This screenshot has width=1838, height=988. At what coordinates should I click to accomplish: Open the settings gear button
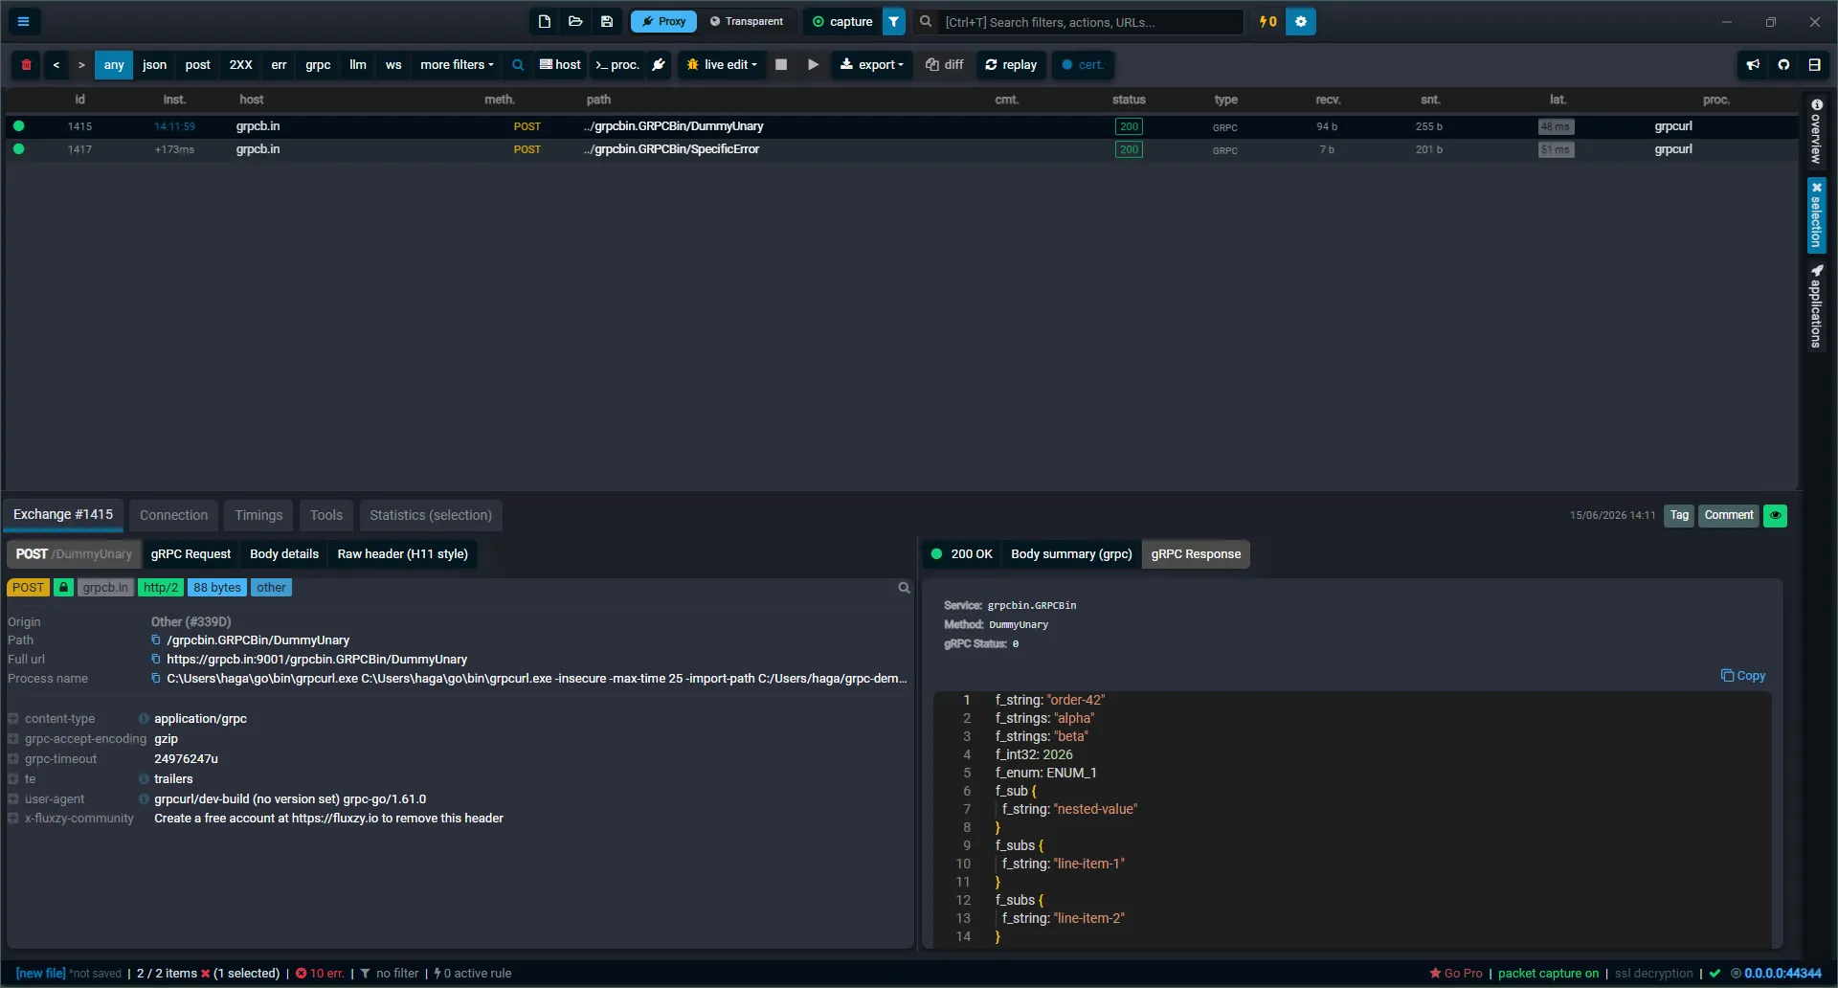(x=1301, y=21)
